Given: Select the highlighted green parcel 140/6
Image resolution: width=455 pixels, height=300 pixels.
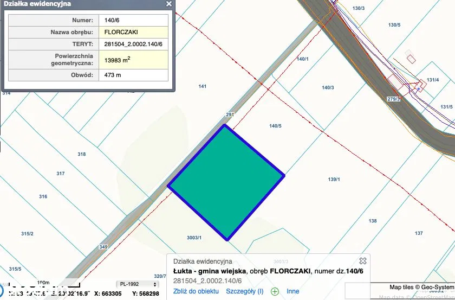Looking at the screenshot, I should click(x=226, y=182).
